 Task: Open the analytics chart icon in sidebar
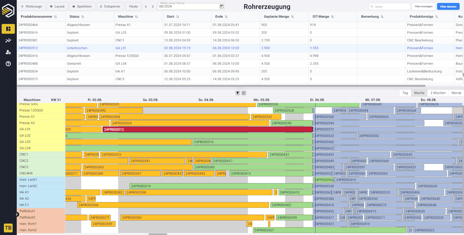tap(8, 41)
